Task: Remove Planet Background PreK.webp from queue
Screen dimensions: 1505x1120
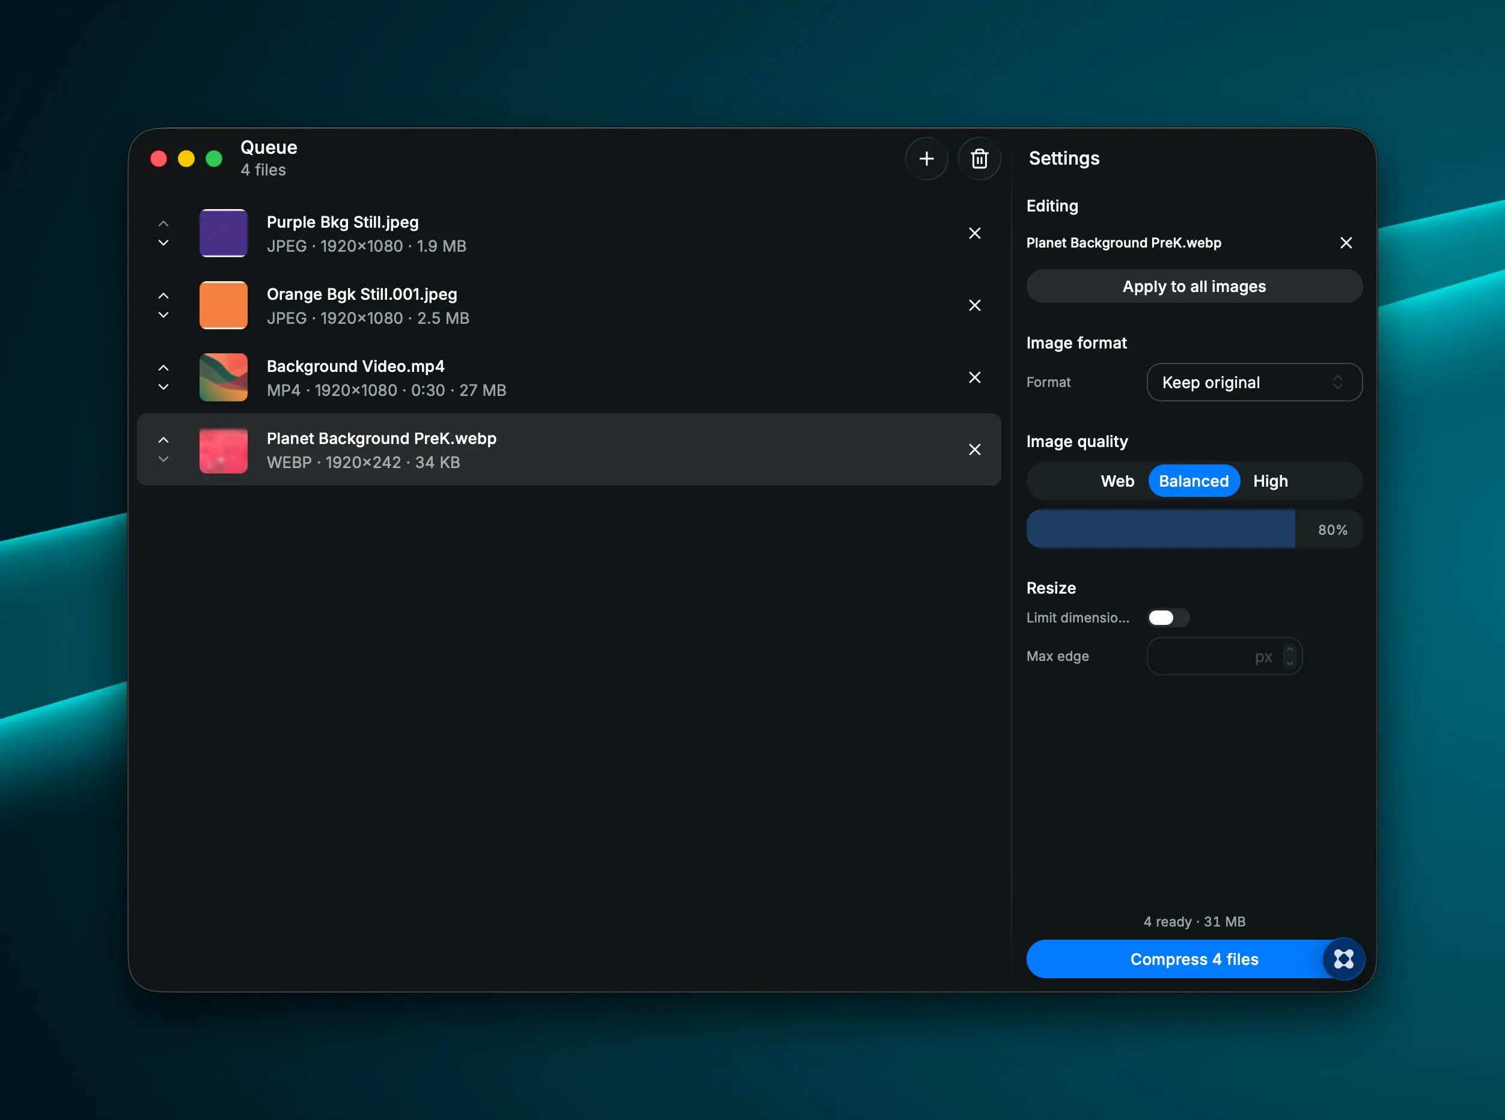Action: point(975,449)
